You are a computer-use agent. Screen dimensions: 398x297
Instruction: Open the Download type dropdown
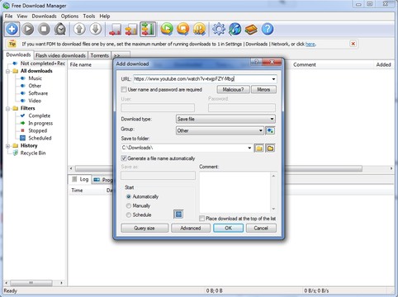coord(225,119)
